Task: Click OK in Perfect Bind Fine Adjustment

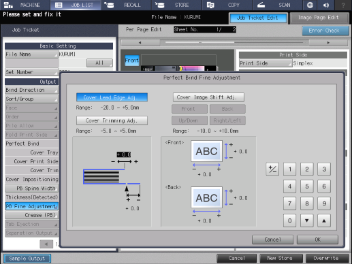Action: [x=317, y=240]
